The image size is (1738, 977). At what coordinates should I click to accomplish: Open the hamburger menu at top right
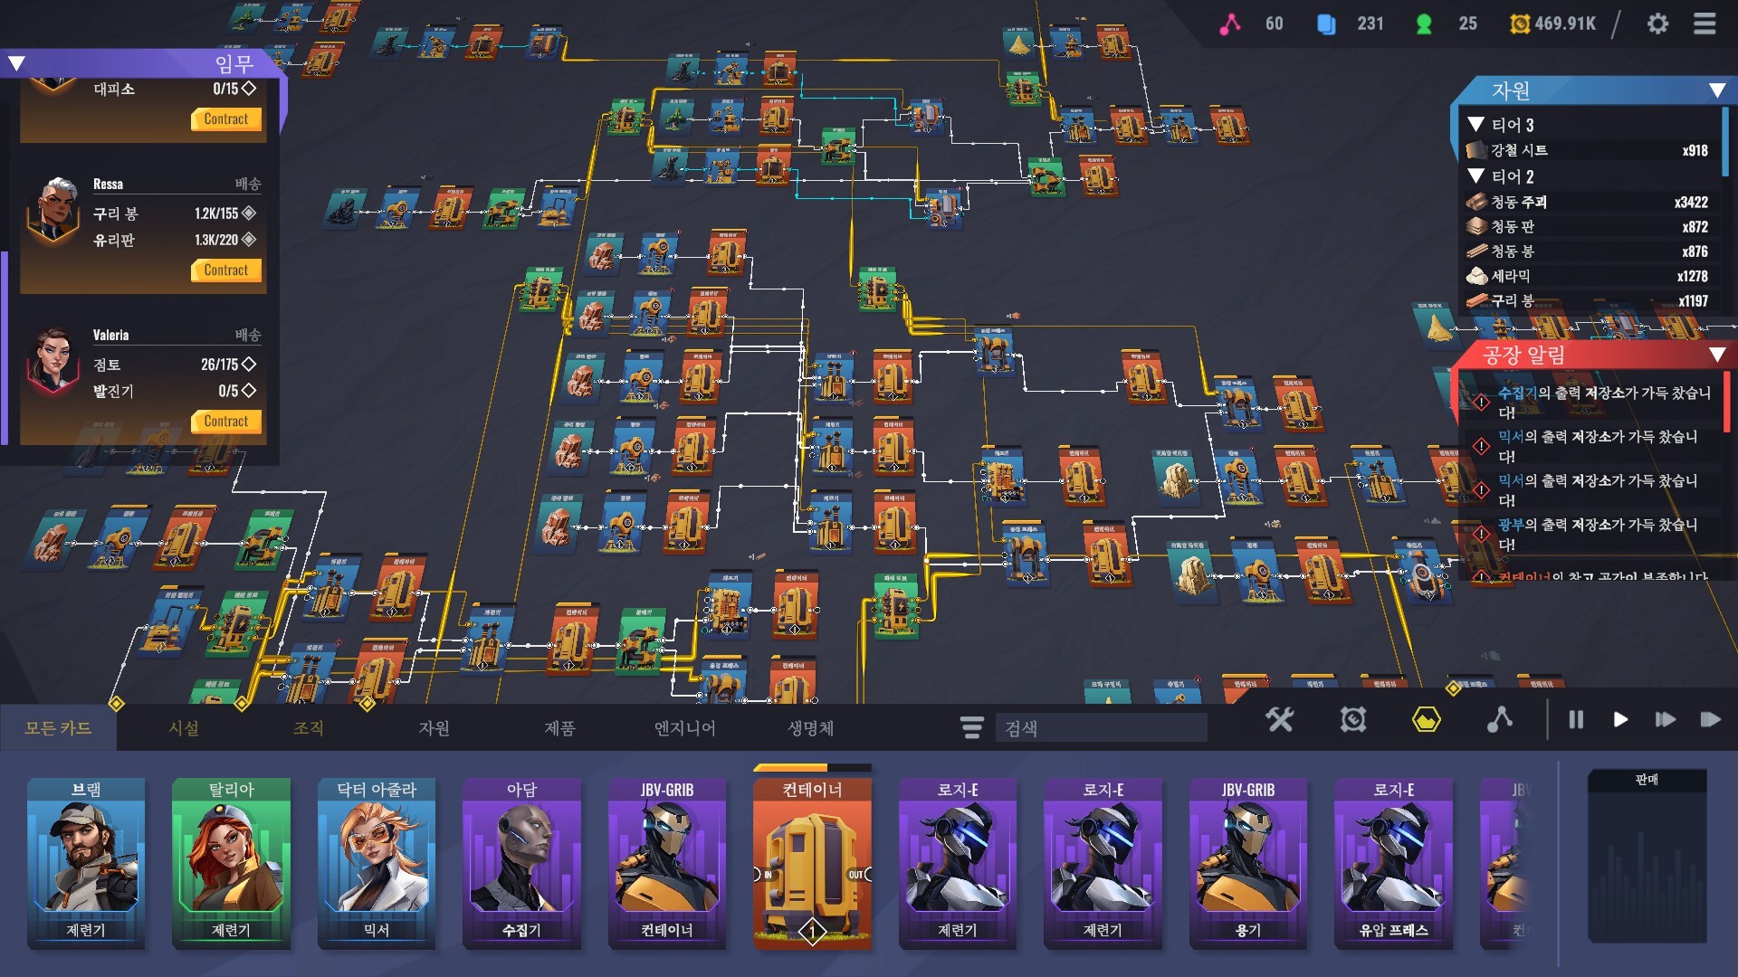pyautogui.click(x=1705, y=24)
